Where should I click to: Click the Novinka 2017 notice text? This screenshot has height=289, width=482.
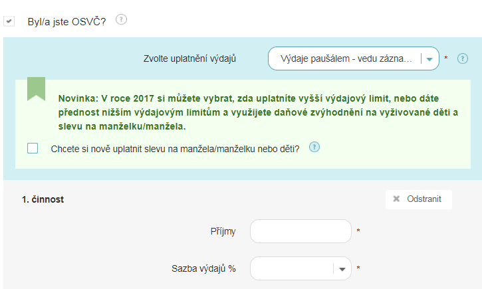pyautogui.click(x=259, y=111)
